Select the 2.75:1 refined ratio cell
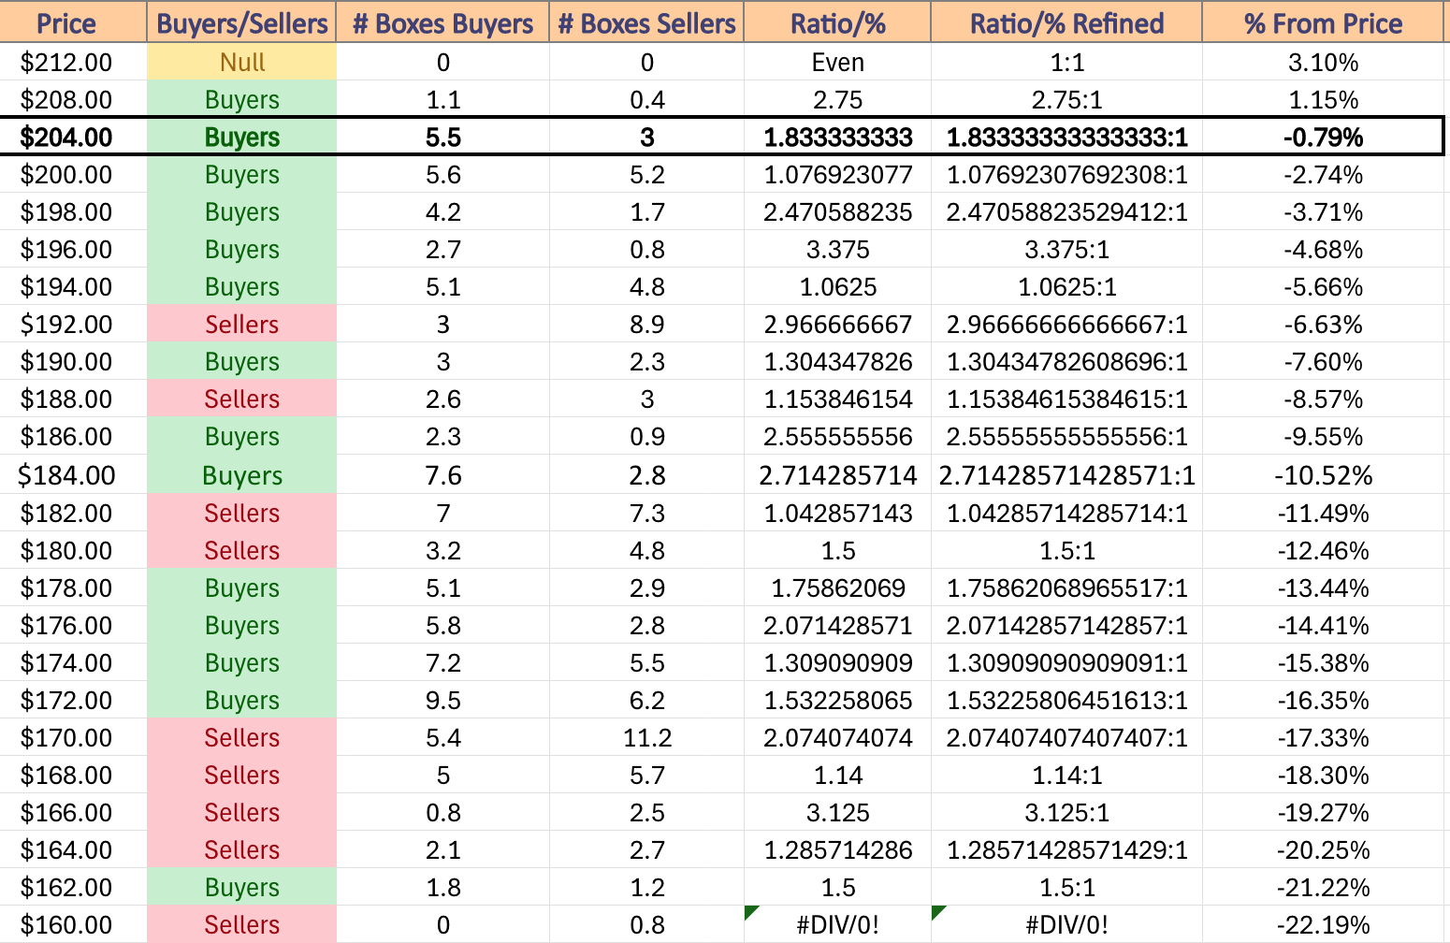Viewport: 1450px width, 943px height. (x=1066, y=99)
